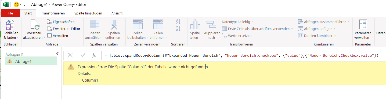Image resolution: width=386 pixels, height=99 pixels.
Task: Expand the Verwalten dropdown
Action: point(59,36)
